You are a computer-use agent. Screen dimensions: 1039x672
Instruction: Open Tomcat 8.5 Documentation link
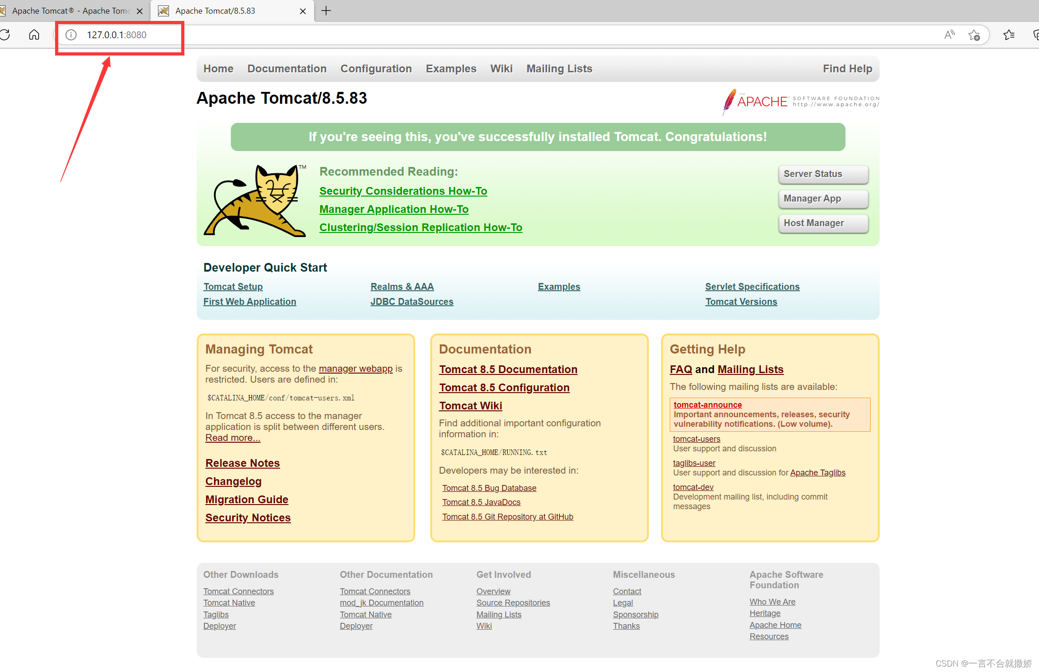pos(508,369)
